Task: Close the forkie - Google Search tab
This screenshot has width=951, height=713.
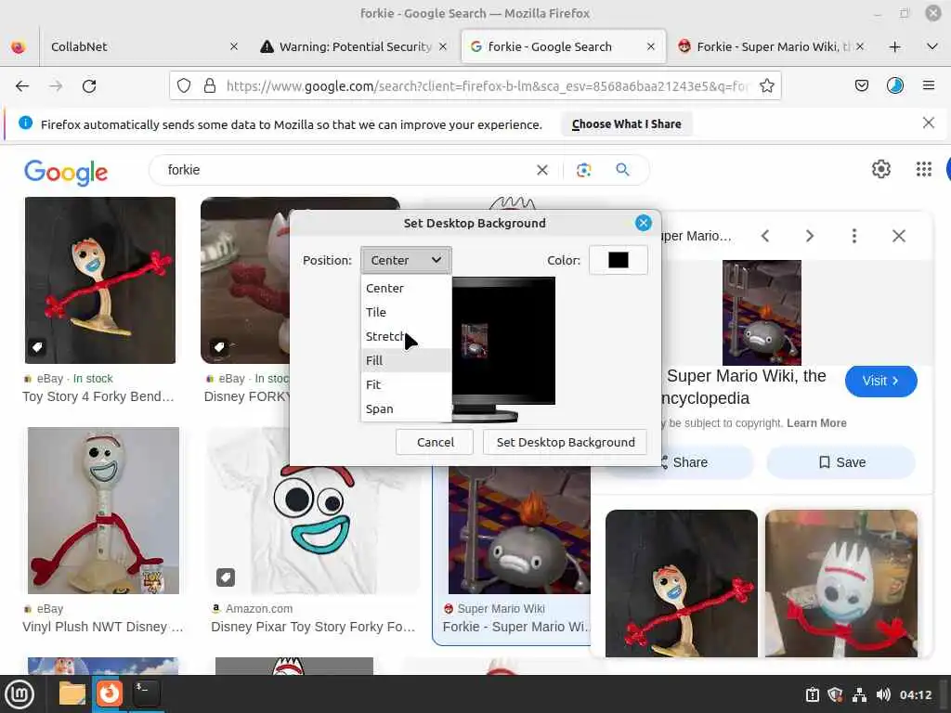Action: click(x=651, y=46)
